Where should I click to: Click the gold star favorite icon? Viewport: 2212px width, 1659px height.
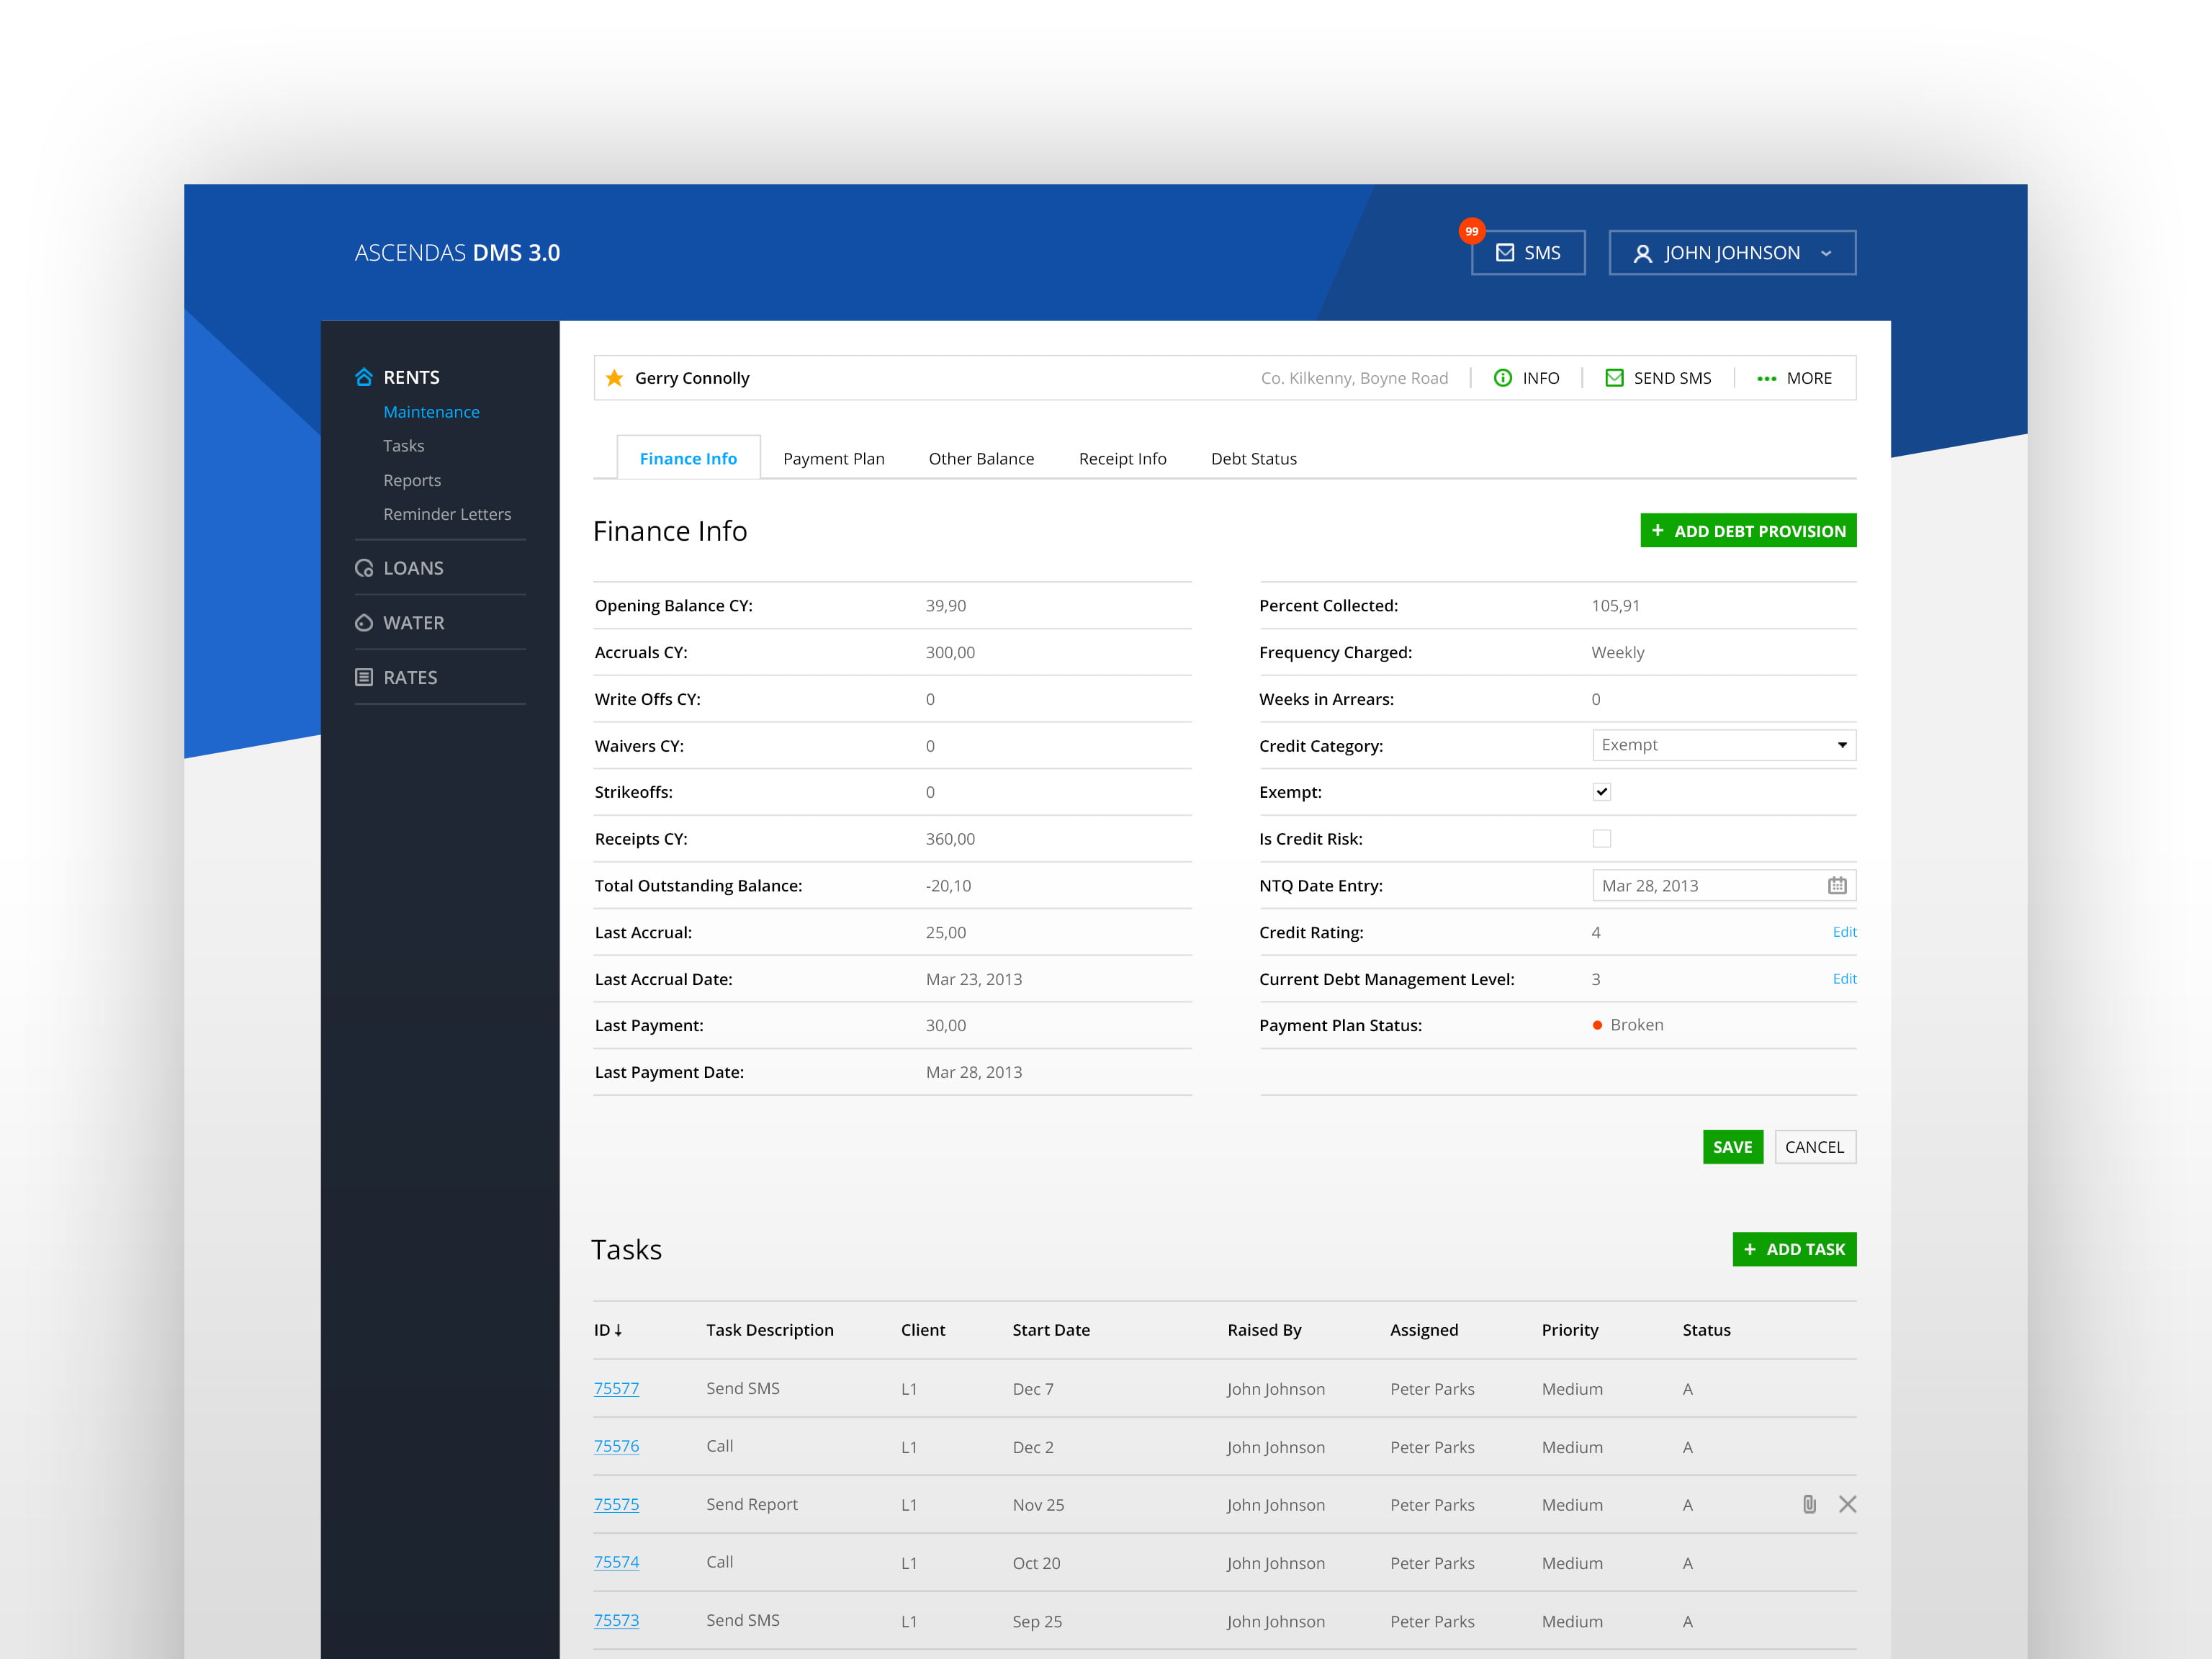click(614, 378)
